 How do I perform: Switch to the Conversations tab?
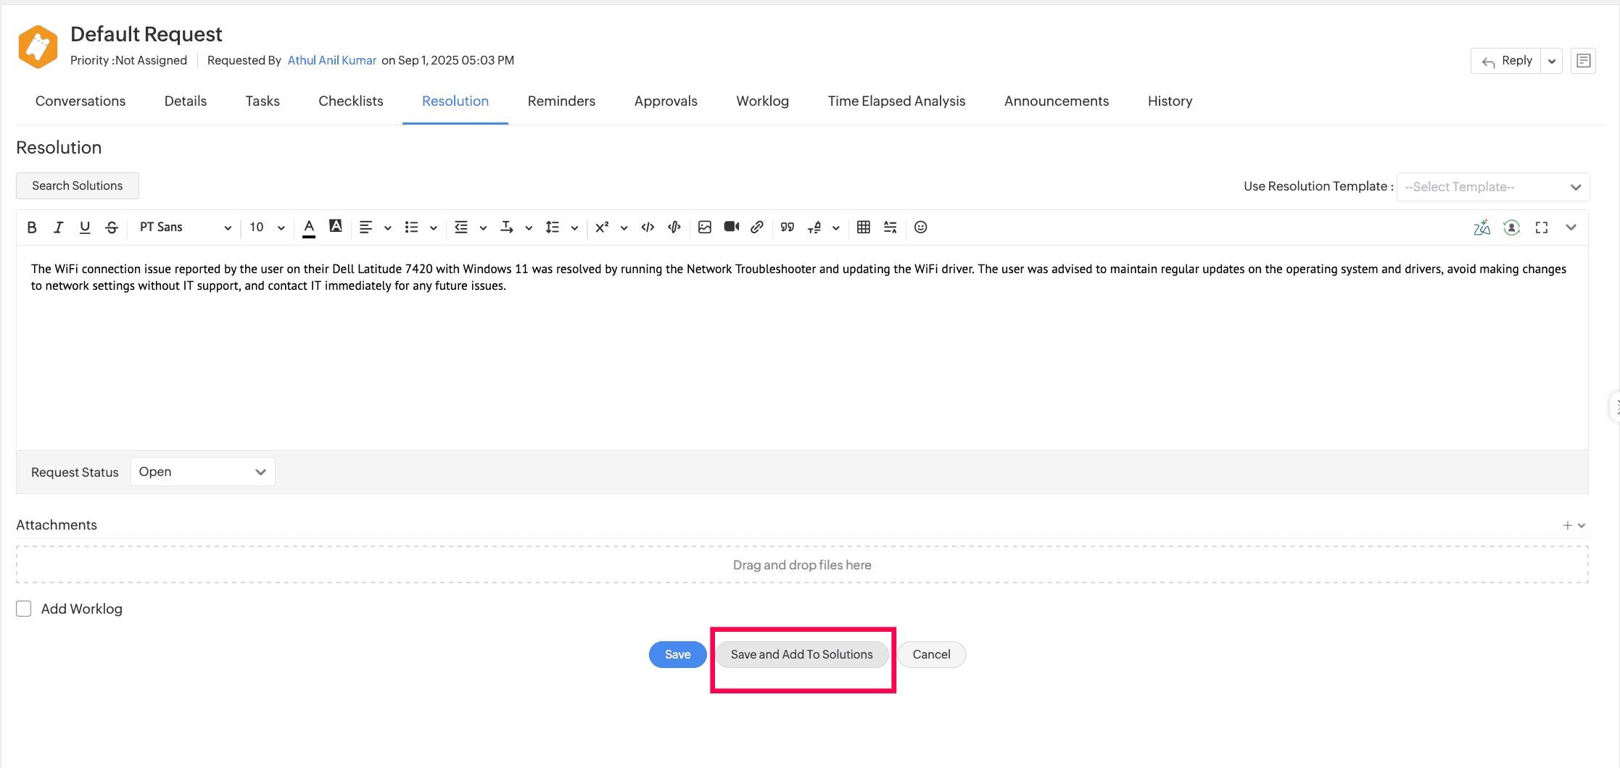tap(80, 101)
